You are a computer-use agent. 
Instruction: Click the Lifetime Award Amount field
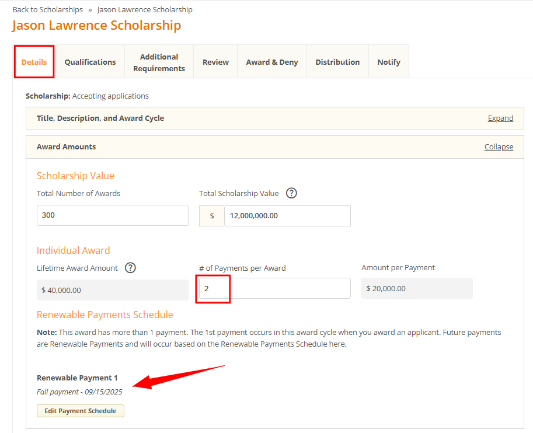pyautogui.click(x=112, y=289)
